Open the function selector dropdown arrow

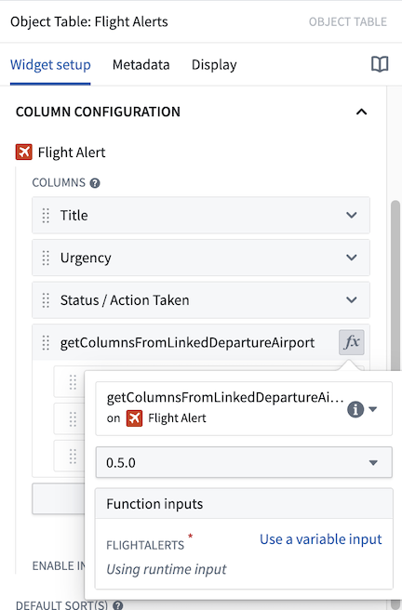point(373,409)
